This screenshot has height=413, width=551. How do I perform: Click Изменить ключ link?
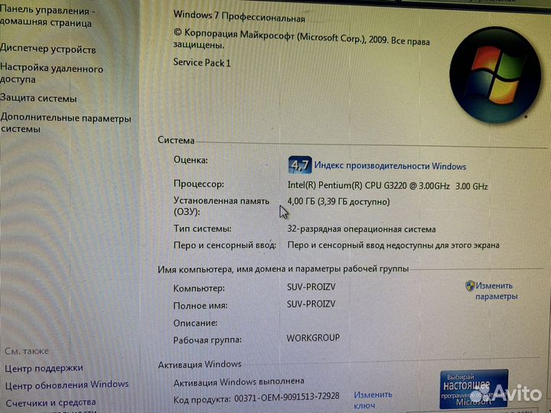373,400
